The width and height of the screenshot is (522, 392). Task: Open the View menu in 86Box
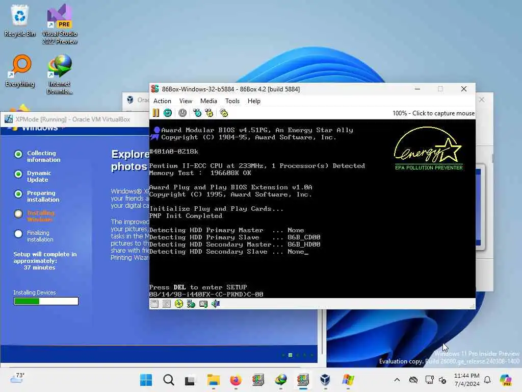point(186,101)
